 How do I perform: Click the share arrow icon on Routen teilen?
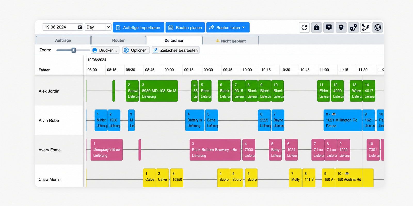click(212, 27)
